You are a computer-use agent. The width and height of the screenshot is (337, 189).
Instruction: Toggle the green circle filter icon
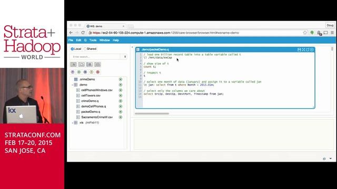(79, 72)
